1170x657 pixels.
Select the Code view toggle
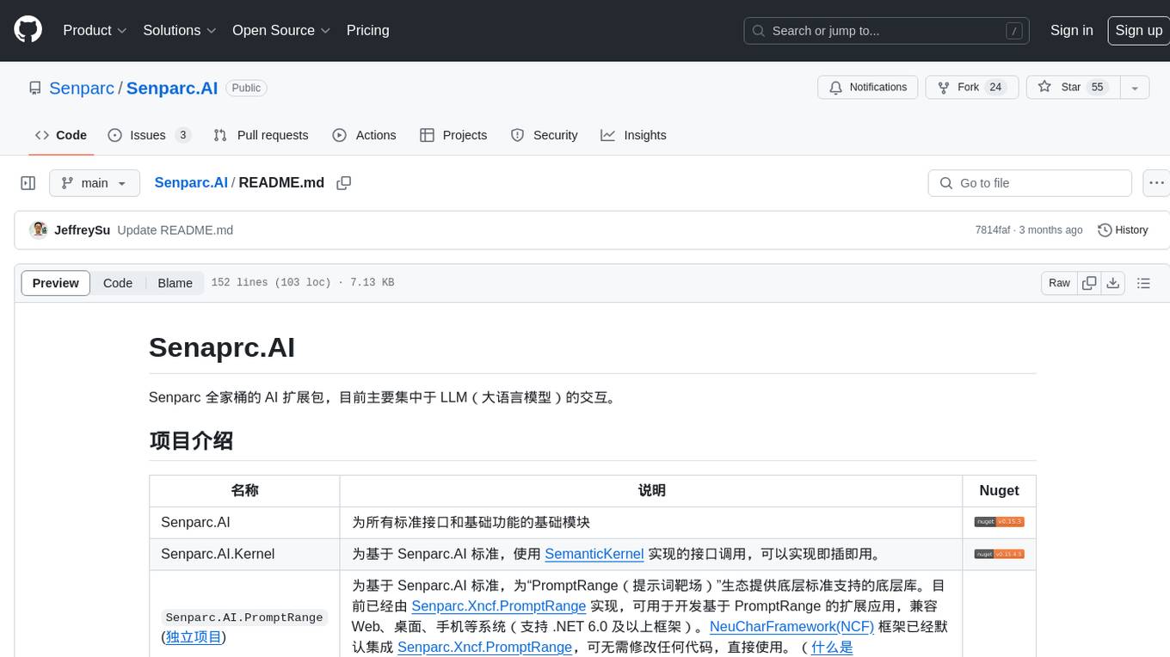point(118,283)
